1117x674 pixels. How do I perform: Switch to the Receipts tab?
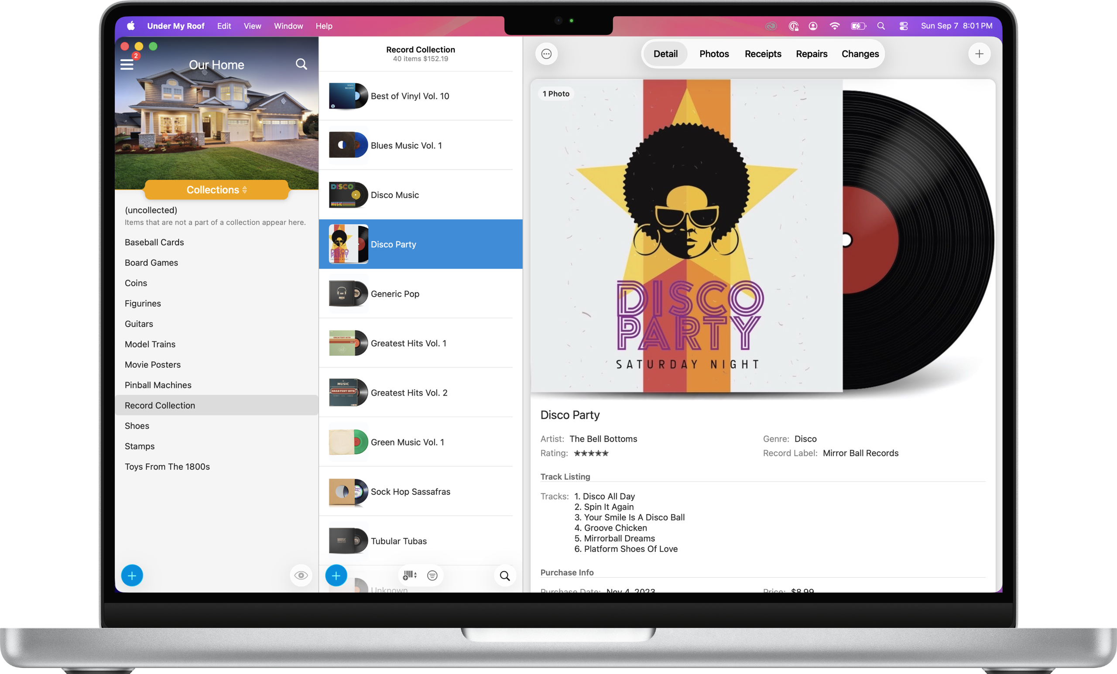click(x=763, y=54)
